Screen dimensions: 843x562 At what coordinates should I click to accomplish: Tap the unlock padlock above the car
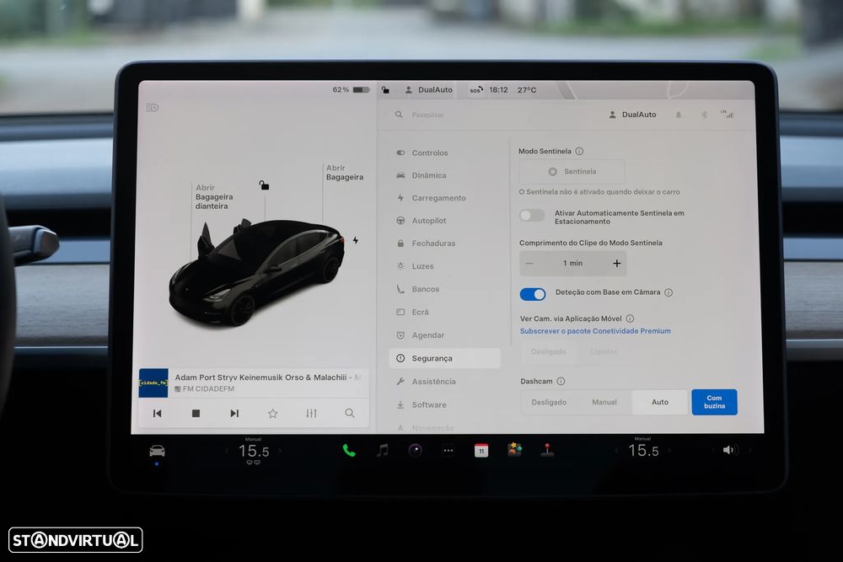(264, 185)
